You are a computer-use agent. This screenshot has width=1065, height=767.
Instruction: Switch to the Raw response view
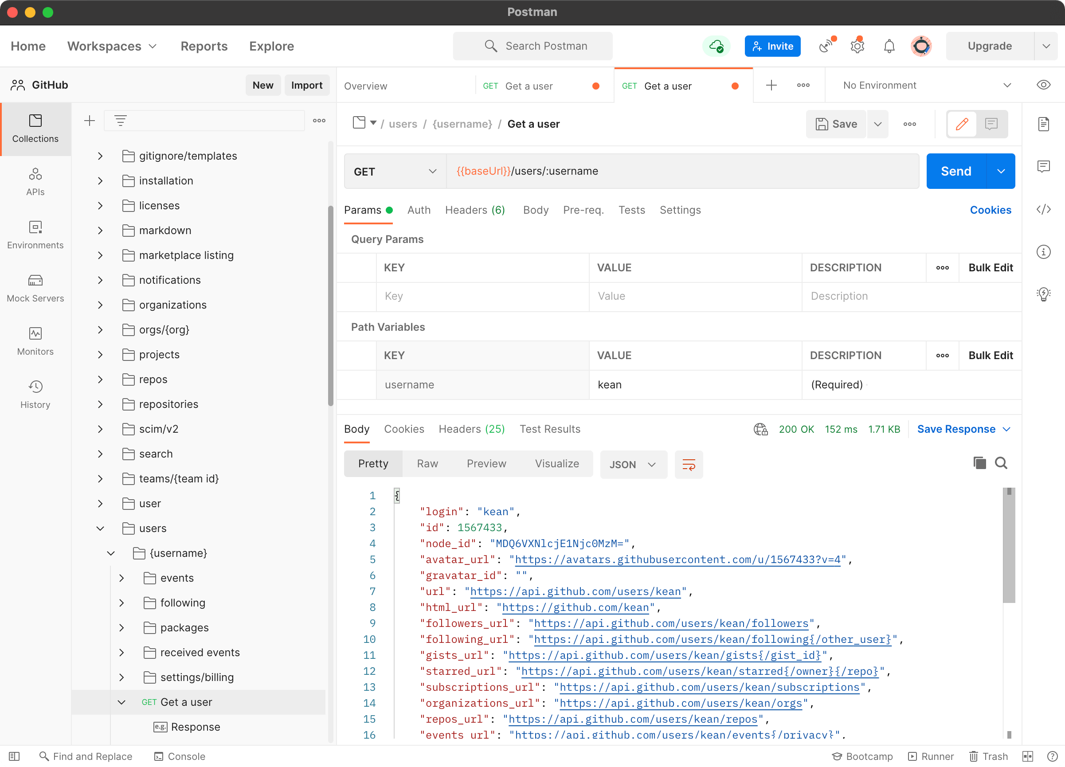(x=427, y=464)
